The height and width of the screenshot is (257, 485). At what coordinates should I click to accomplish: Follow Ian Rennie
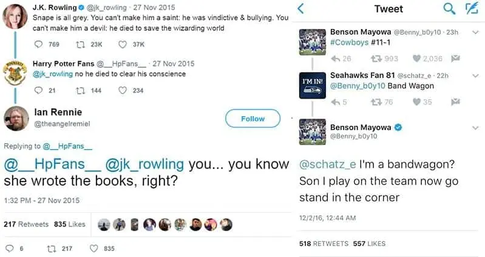point(253,119)
